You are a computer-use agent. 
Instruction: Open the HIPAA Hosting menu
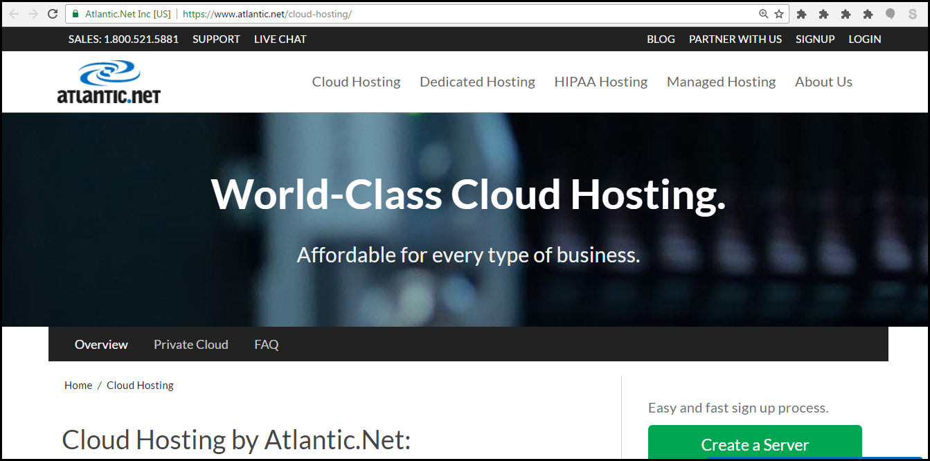[600, 82]
